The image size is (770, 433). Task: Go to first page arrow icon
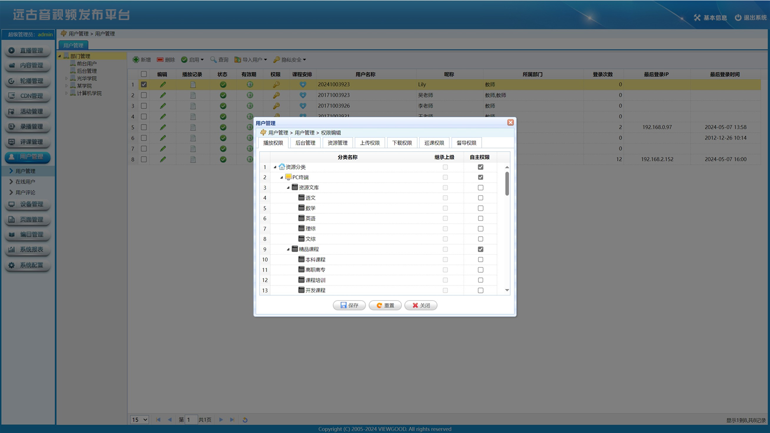158,420
